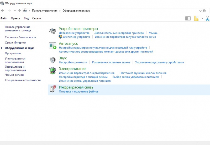Click the window title icon

pyautogui.click(x=2, y=3)
